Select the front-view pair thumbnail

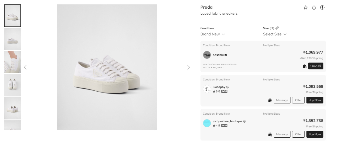click(x=13, y=85)
